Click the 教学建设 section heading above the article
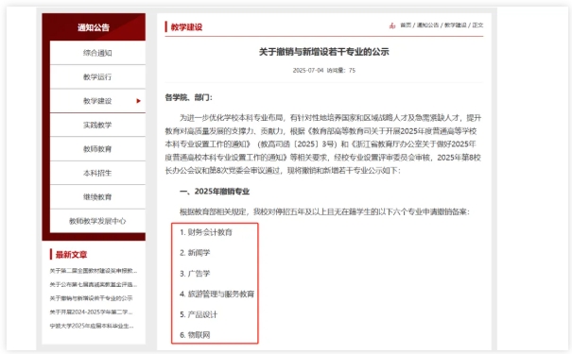572x354 pixels. point(186,27)
